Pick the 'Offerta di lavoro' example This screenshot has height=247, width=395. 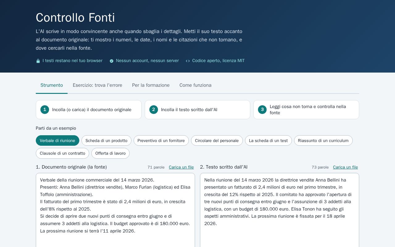(x=110, y=153)
